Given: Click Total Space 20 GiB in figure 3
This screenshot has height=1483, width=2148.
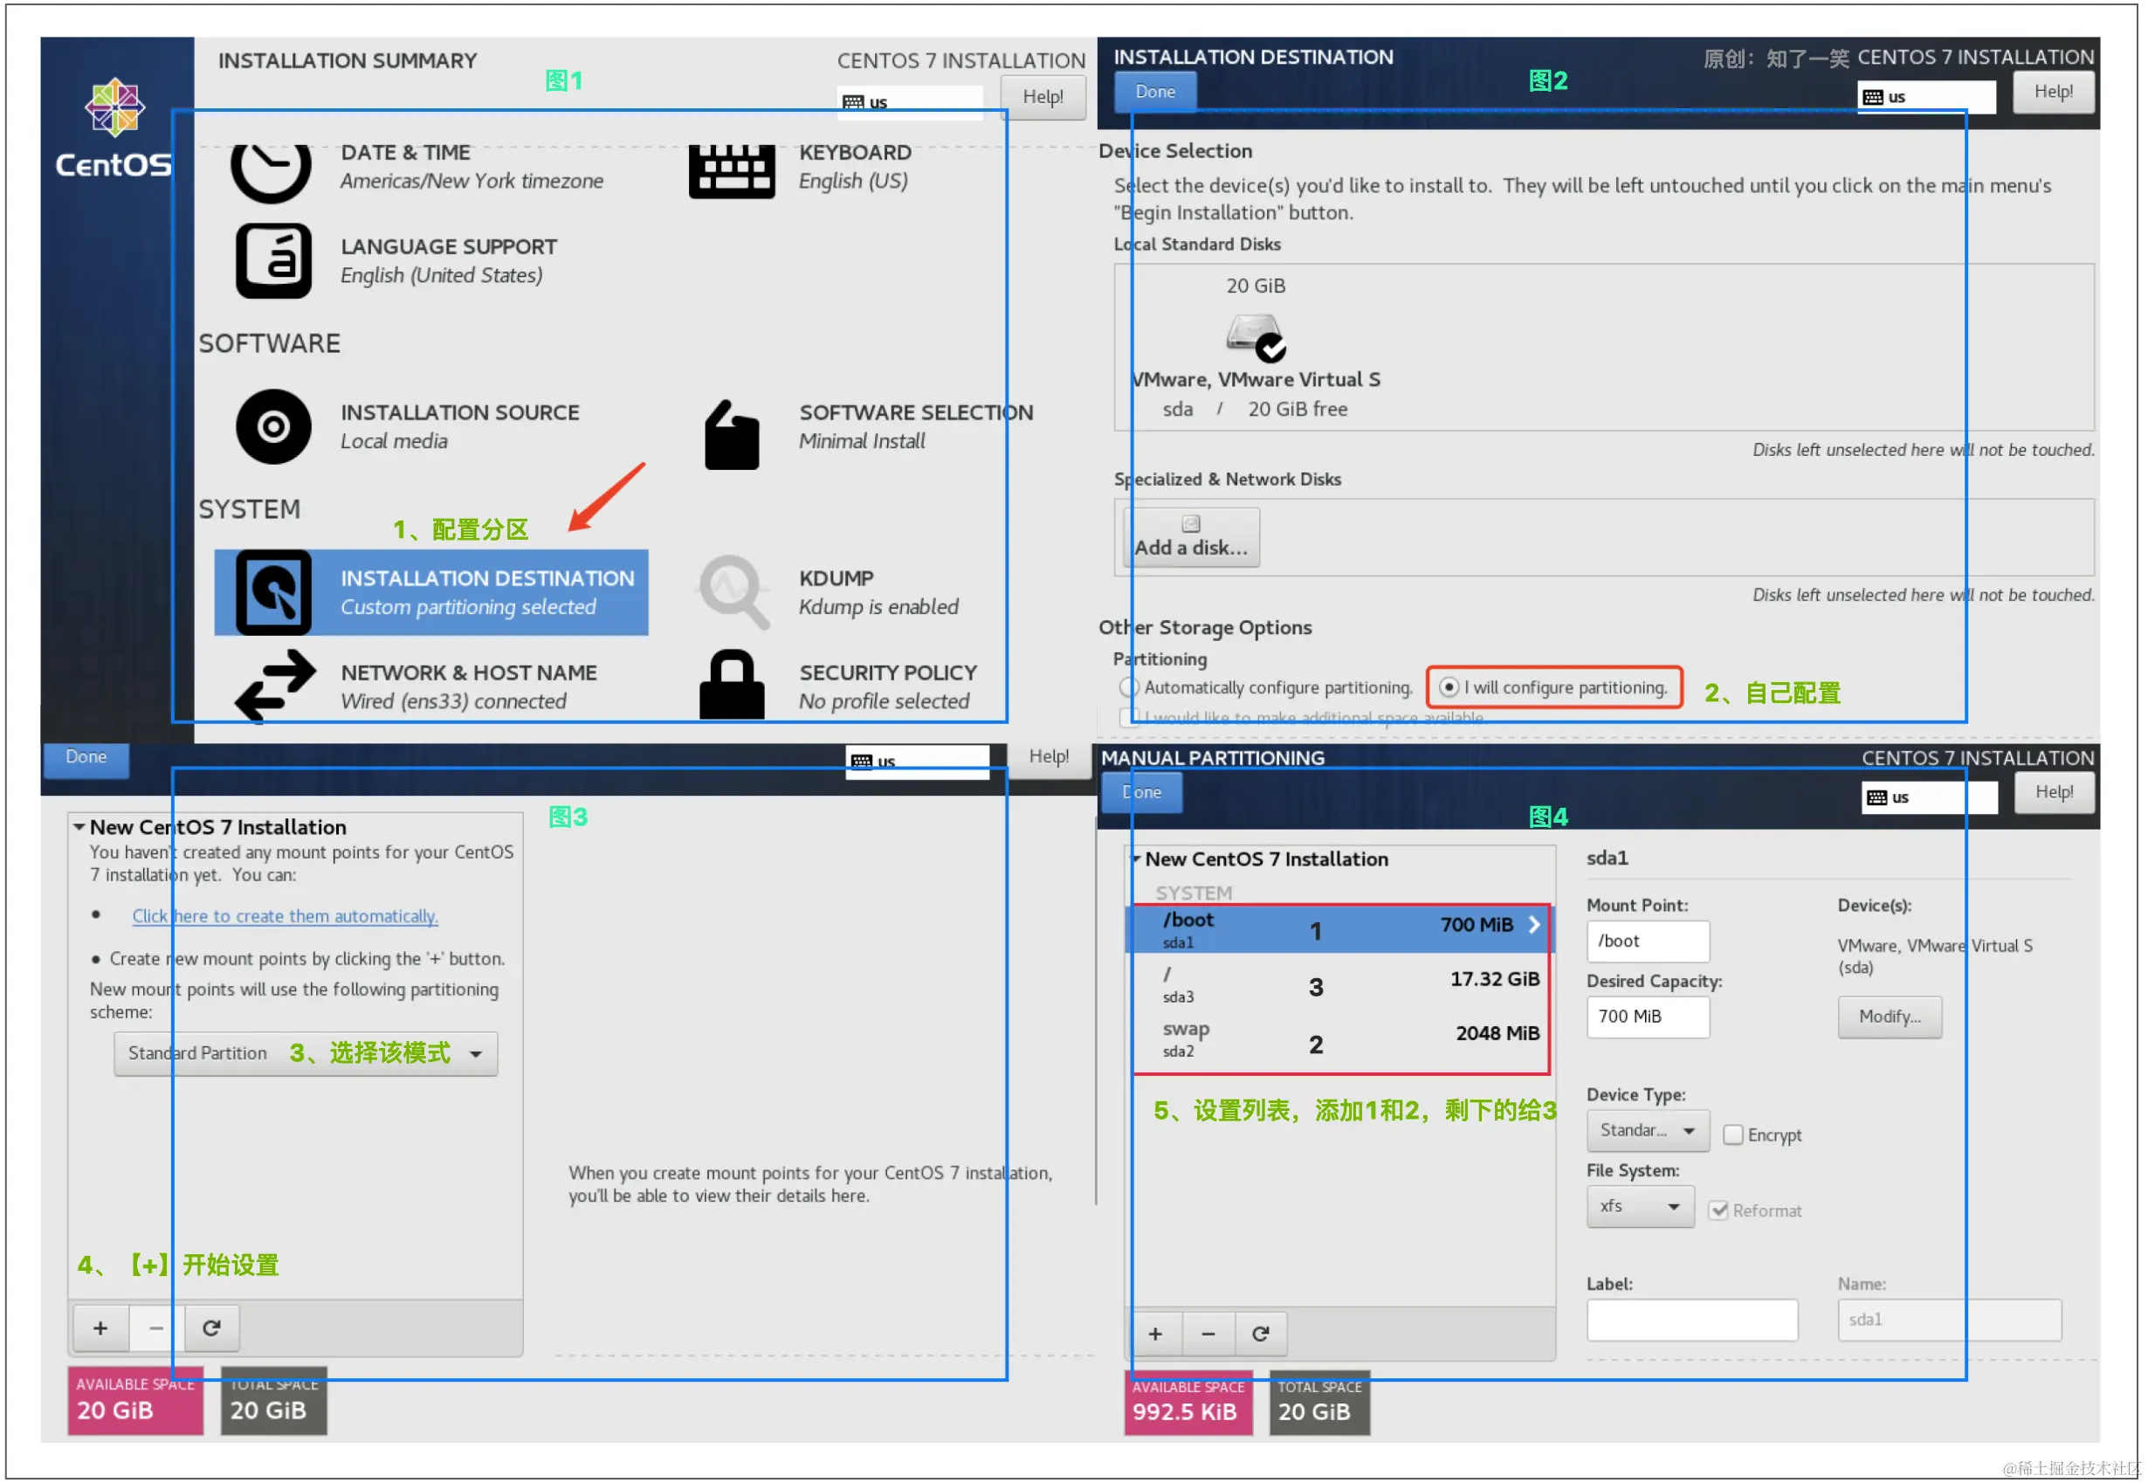Looking at the screenshot, I should click(274, 1402).
